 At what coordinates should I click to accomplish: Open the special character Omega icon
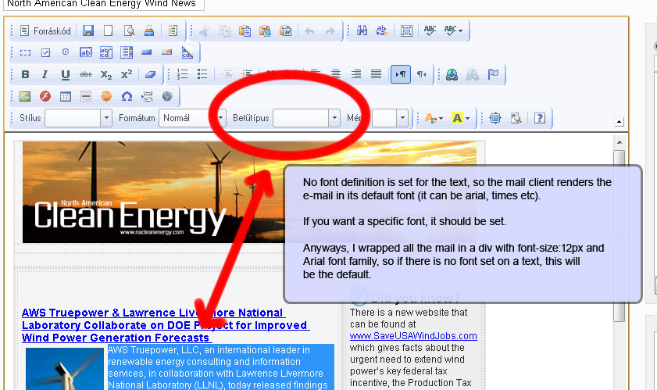[127, 97]
